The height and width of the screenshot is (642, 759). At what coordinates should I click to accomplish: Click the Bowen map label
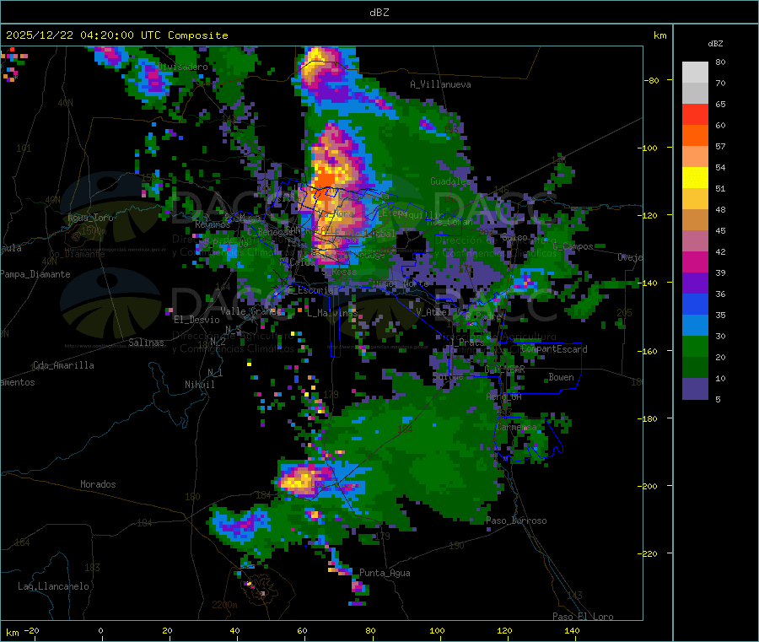point(561,376)
